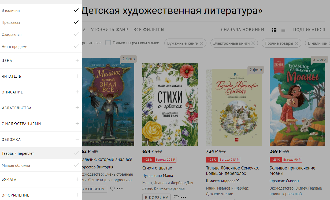Enable the Мягкая обложка option
330x200 pixels.
click(41, 165)
